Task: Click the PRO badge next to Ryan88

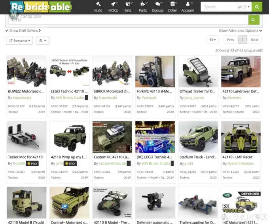Action: (x=32, y=163)
